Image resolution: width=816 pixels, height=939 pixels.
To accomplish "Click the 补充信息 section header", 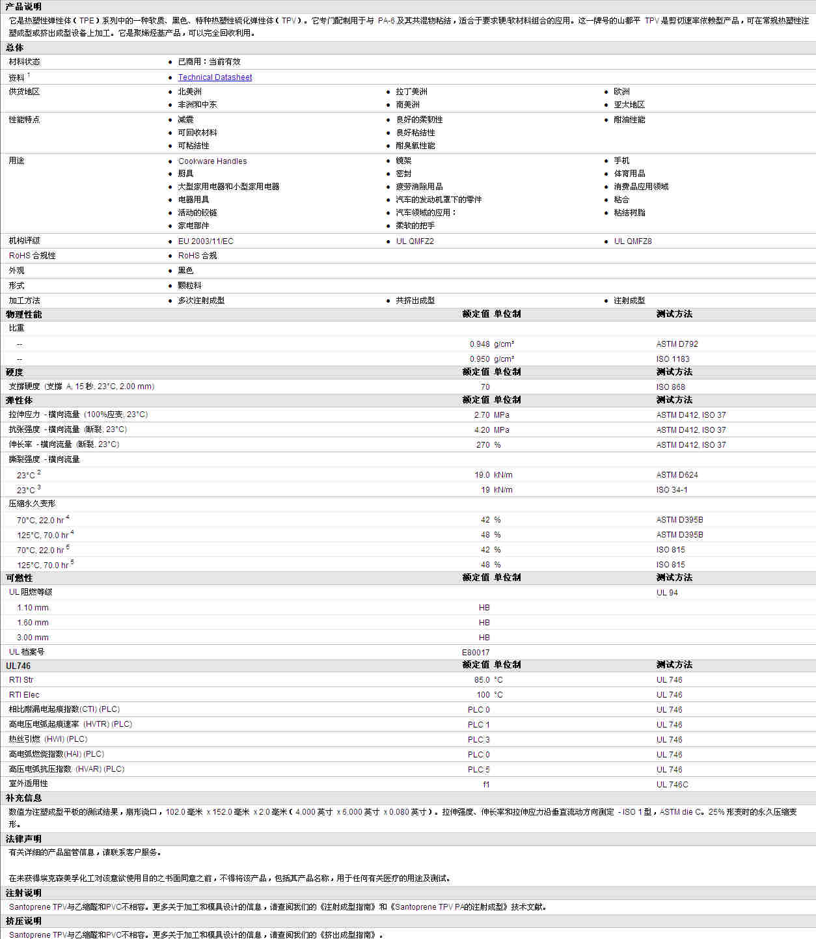I will point(24,798).
